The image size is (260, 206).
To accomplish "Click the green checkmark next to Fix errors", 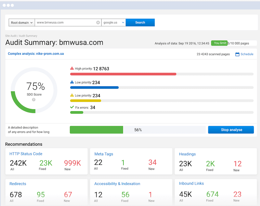I will coord(72,107).
